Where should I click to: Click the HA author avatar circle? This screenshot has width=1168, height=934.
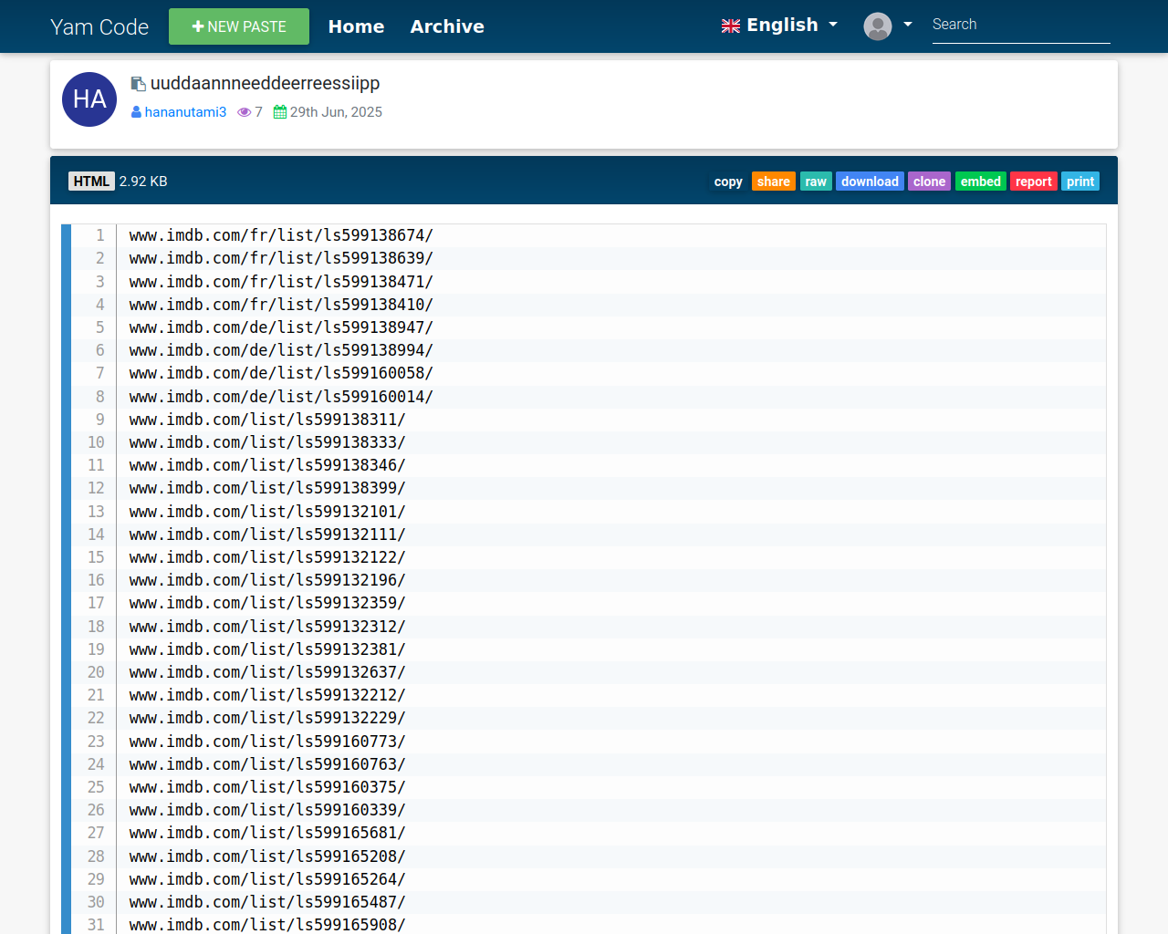click(x=89, y=99)
